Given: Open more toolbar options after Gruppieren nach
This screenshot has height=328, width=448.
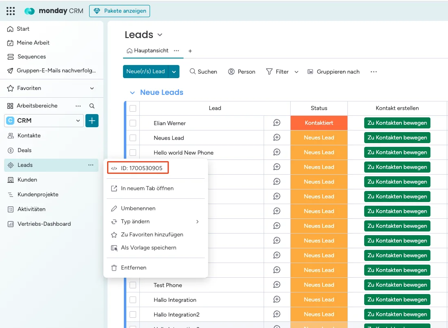Looking at the screenshot, I should coord(374,72).
